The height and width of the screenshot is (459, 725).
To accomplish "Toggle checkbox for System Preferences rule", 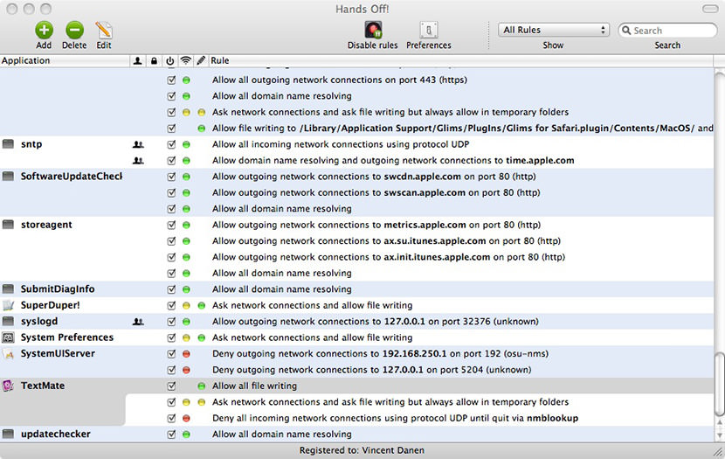I will (x=171, y=337).
